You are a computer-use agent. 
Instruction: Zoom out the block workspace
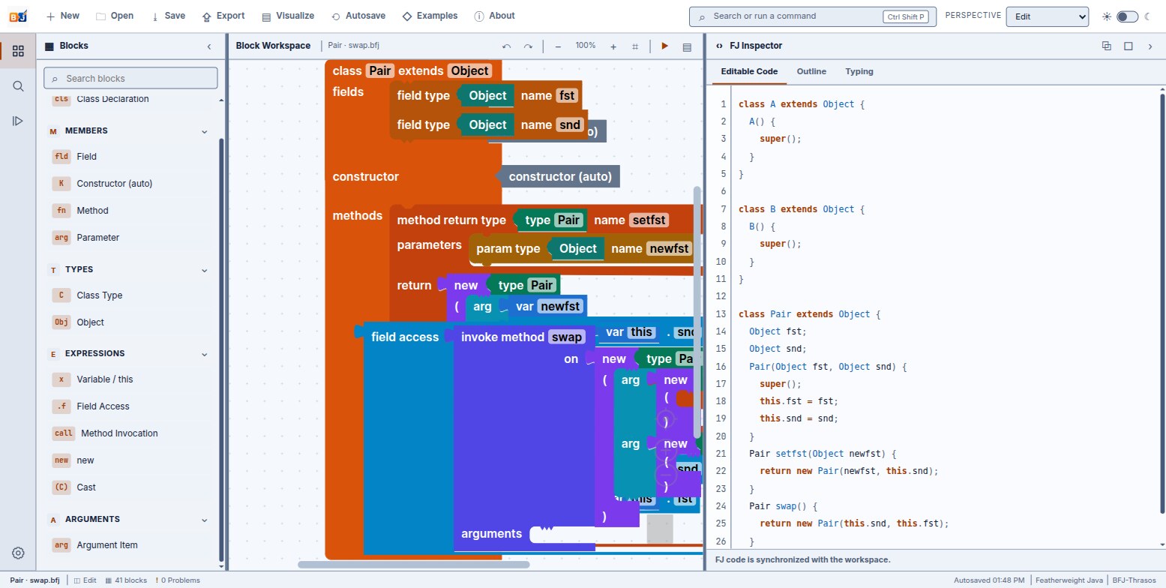coord(558,46)
